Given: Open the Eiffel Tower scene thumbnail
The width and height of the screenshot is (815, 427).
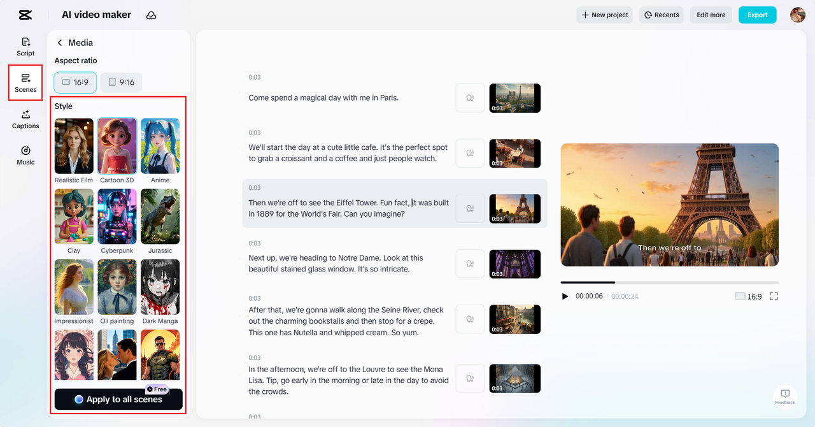Looking at the screenshot, I should pos(514,208).
